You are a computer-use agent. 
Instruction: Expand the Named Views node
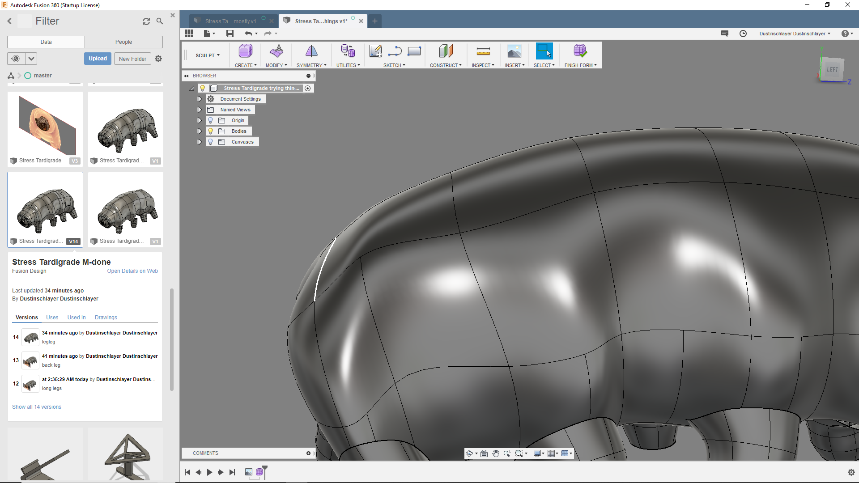click(200, 110)
